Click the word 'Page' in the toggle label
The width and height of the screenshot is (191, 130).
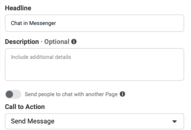(x=112, y=94)
